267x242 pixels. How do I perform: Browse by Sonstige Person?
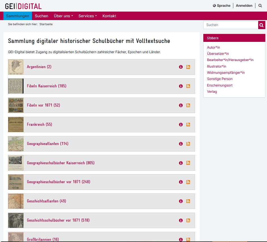(220, 79)
